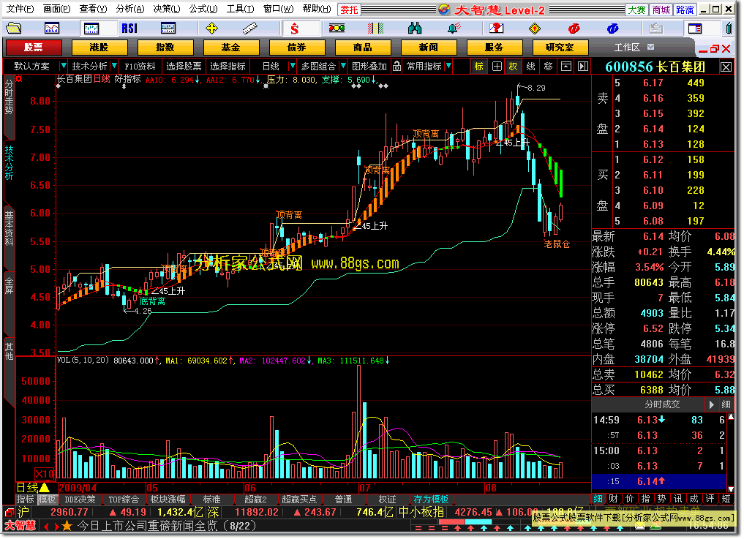Click the 委托 trade order button

(349, 10)
